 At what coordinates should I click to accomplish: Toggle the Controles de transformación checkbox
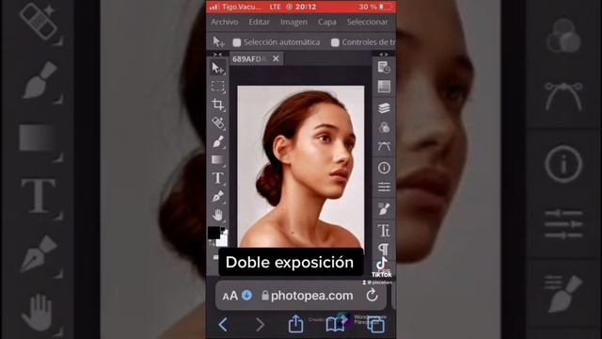(x=335, y=42)
